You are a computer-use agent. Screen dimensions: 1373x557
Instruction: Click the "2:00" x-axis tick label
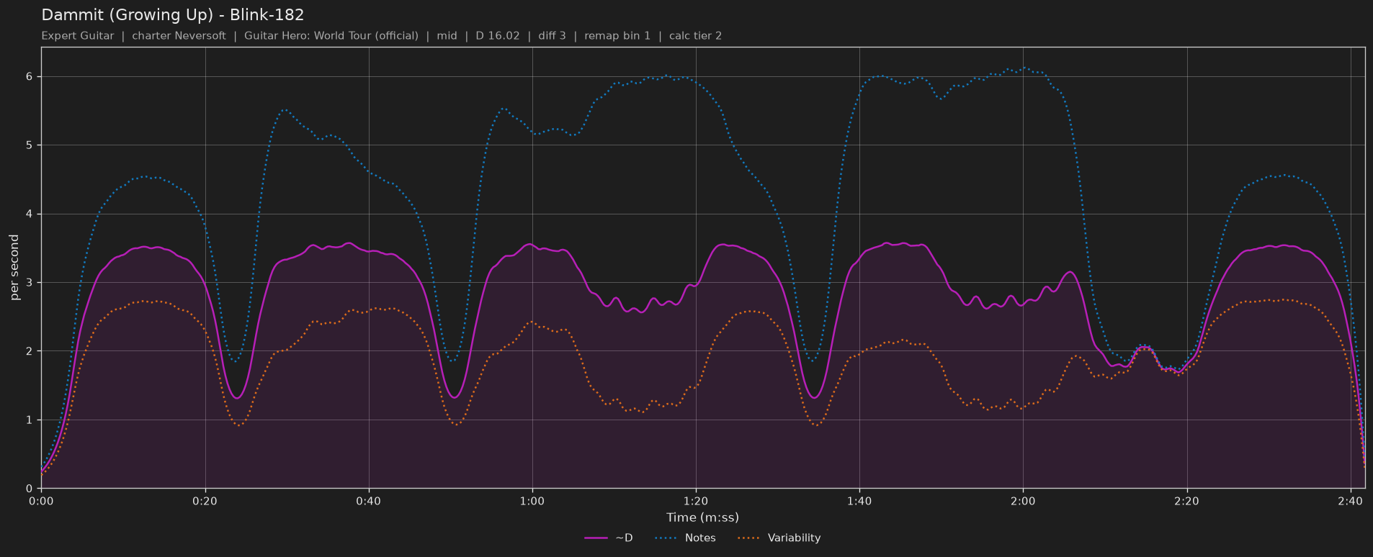coord(1023,501)
